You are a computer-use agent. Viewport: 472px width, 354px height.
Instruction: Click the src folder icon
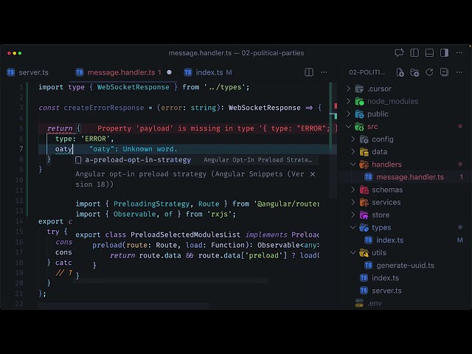[359, 127]
